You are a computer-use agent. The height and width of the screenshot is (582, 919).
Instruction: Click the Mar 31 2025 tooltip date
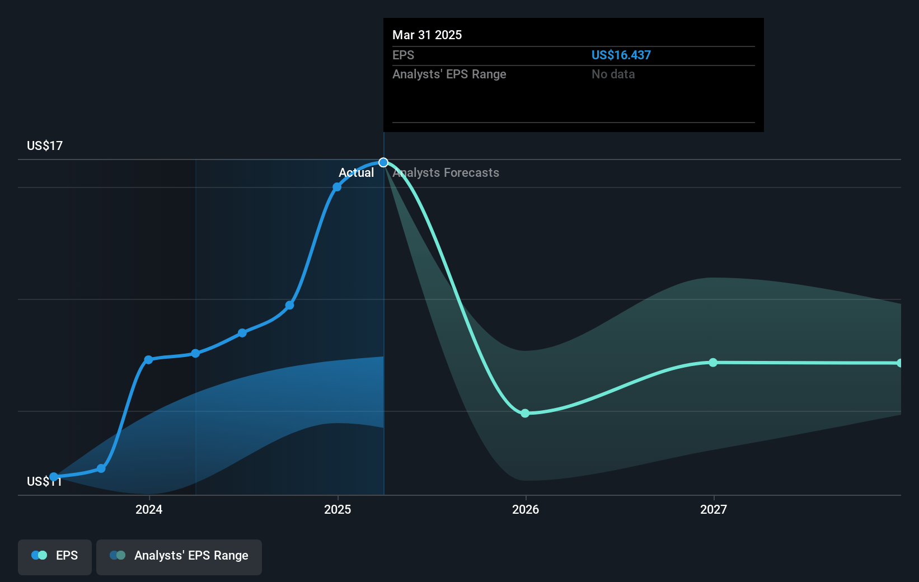click(x=427, y=35)
